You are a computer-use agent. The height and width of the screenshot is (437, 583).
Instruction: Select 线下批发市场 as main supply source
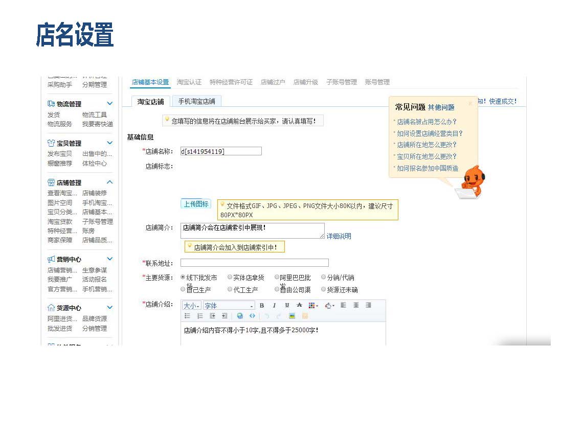point(183,277)
